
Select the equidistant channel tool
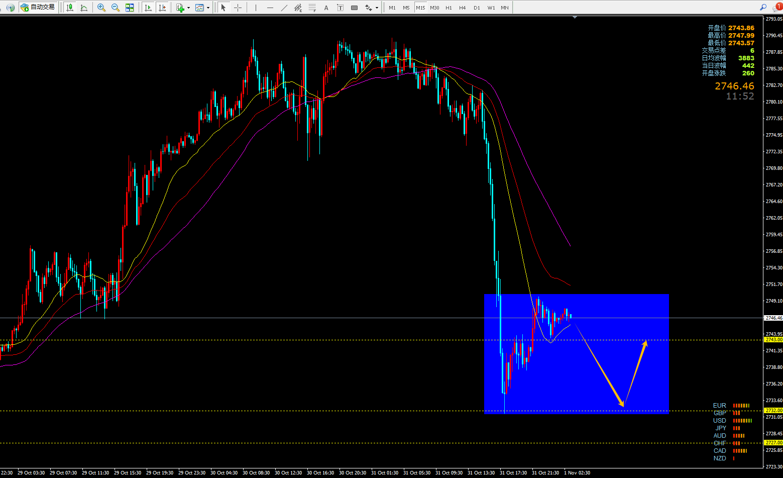point(298,8)
